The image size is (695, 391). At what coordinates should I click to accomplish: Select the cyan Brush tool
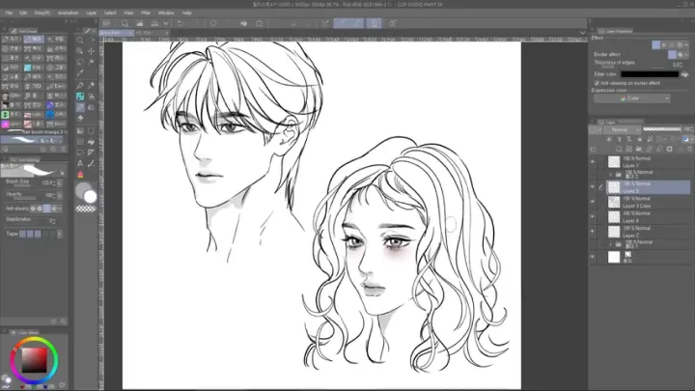pos(80,97)
